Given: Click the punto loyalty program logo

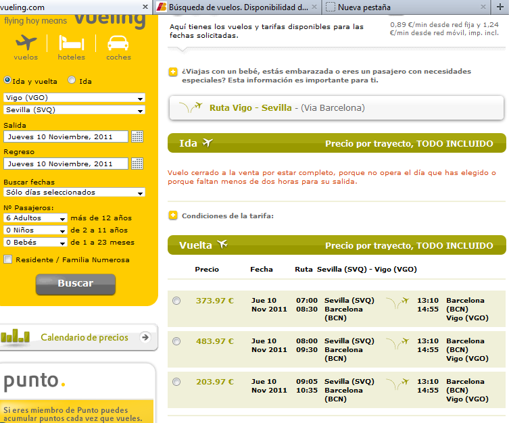Looking at the screenshot, I should click(x=34, y=380).
